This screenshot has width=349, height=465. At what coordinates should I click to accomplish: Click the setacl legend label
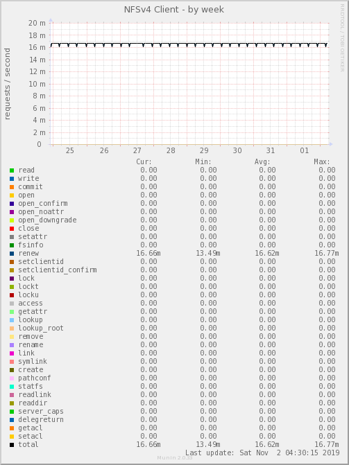coord(31,436)
